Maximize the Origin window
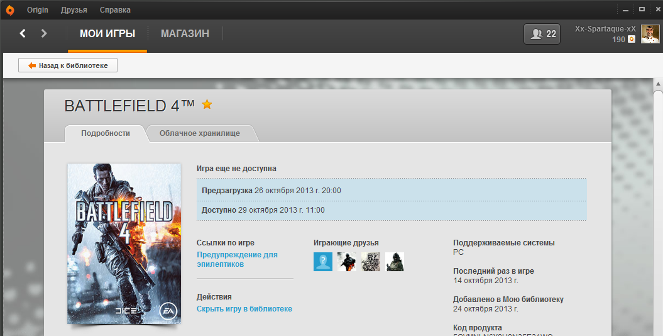The image size is (663, 336). coord(642,9)
